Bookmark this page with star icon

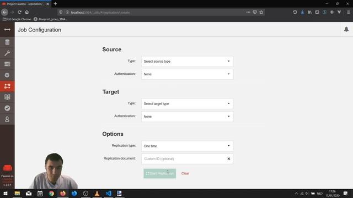click(x=261, y=12)
